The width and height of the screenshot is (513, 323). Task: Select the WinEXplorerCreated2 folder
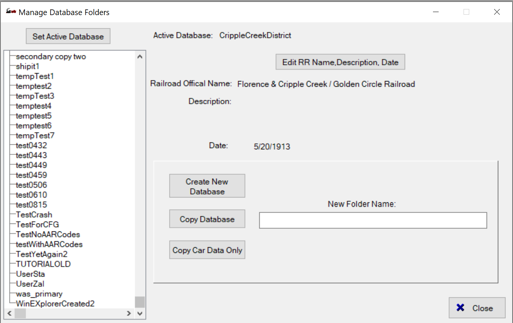(55, 303)
